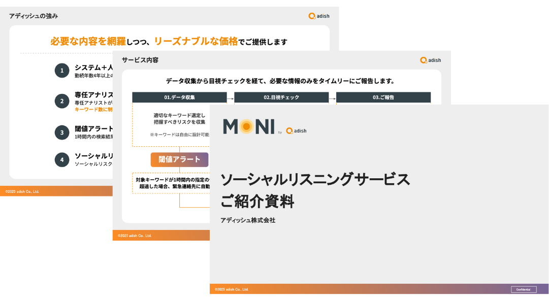Click the subtitle ご紹介資料
Screen dimensions: 549x301
(257, 201)
